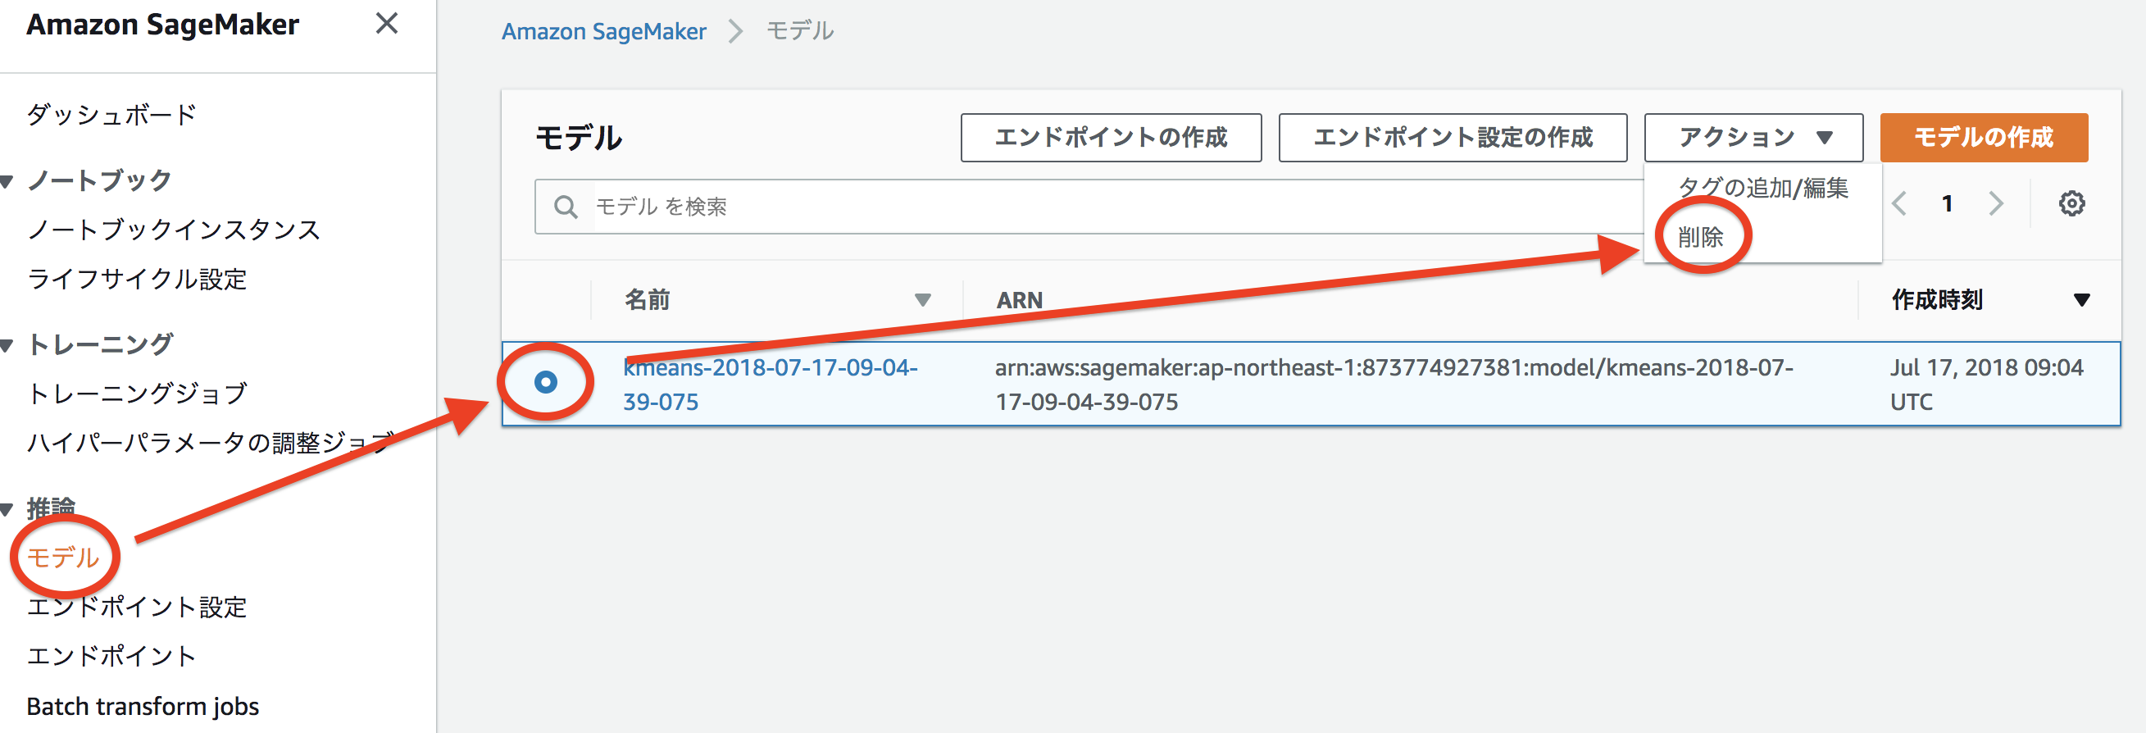Choose 削除 from the actions menu

pyautogui.click(x=1700, y=238)
